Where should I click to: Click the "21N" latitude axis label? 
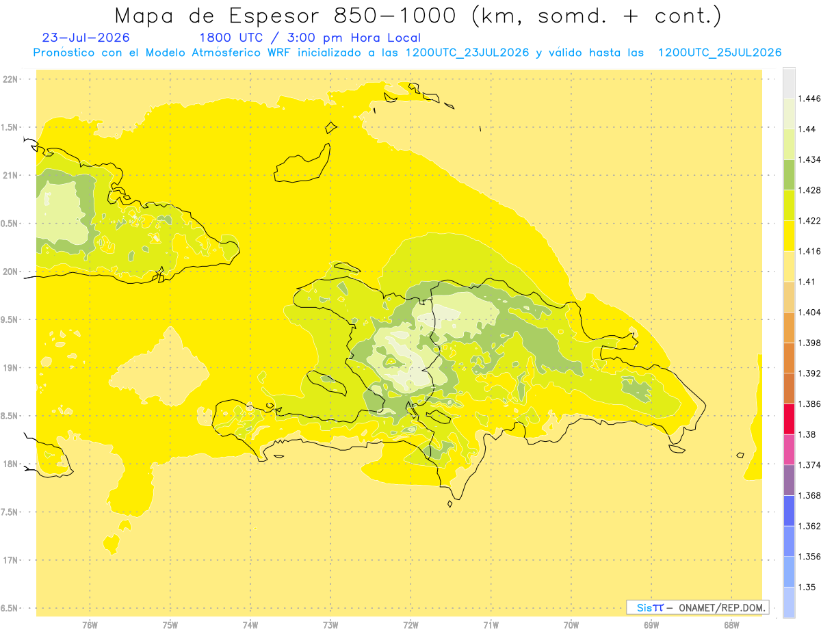[x=10, y=176]
